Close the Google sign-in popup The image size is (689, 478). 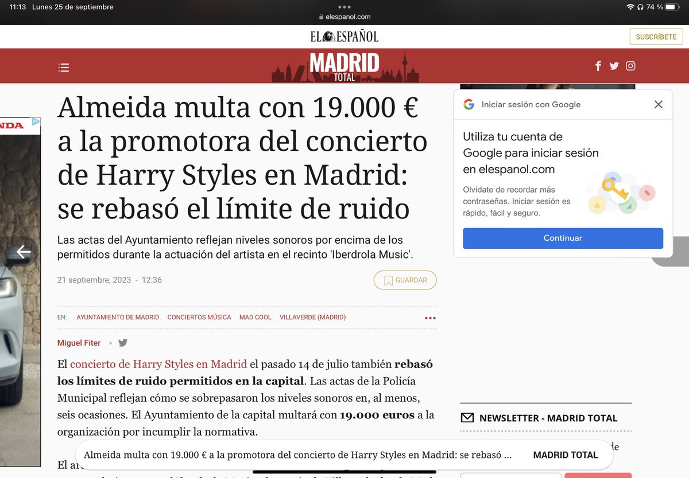click(x=659, y=104)
